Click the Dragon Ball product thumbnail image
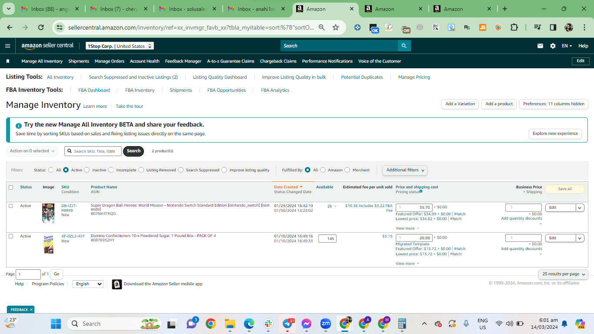594x334 pixels. [48, 214]
